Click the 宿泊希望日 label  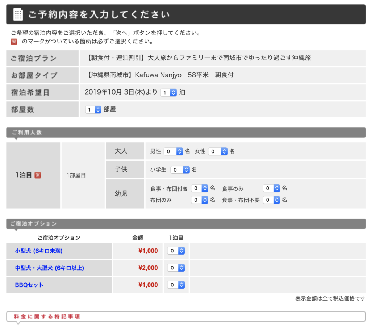coord(30,92)
